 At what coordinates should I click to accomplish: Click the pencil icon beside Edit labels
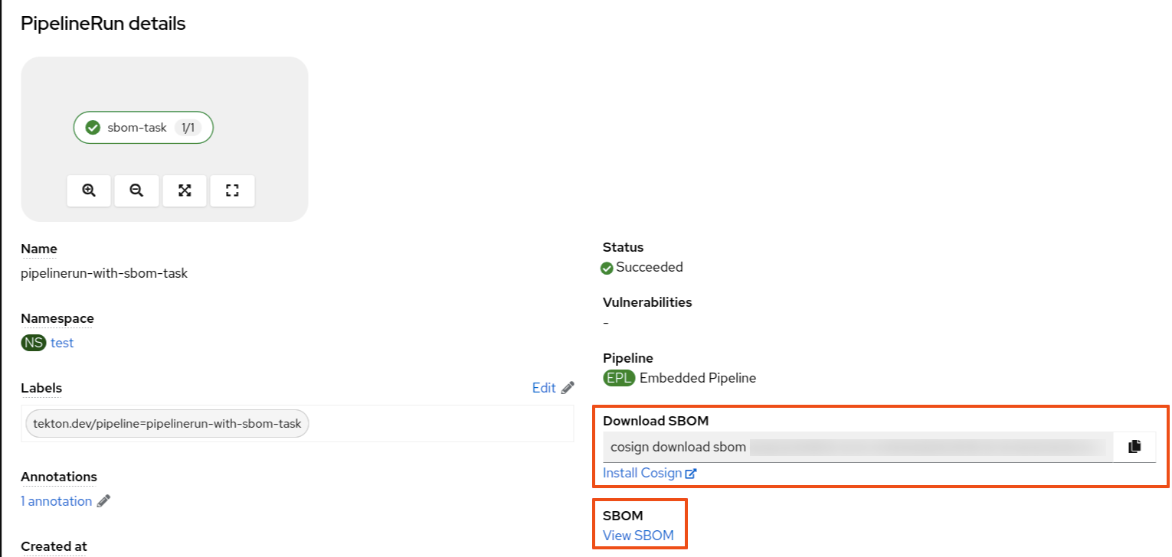tap(568, 388)
